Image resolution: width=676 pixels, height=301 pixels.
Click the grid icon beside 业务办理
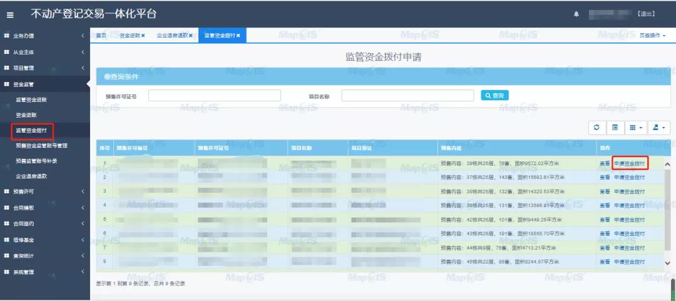(6, 36)
